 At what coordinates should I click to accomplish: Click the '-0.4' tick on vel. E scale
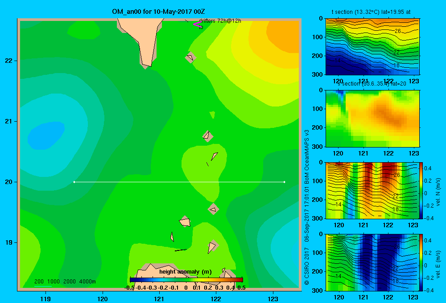[428, 290]
